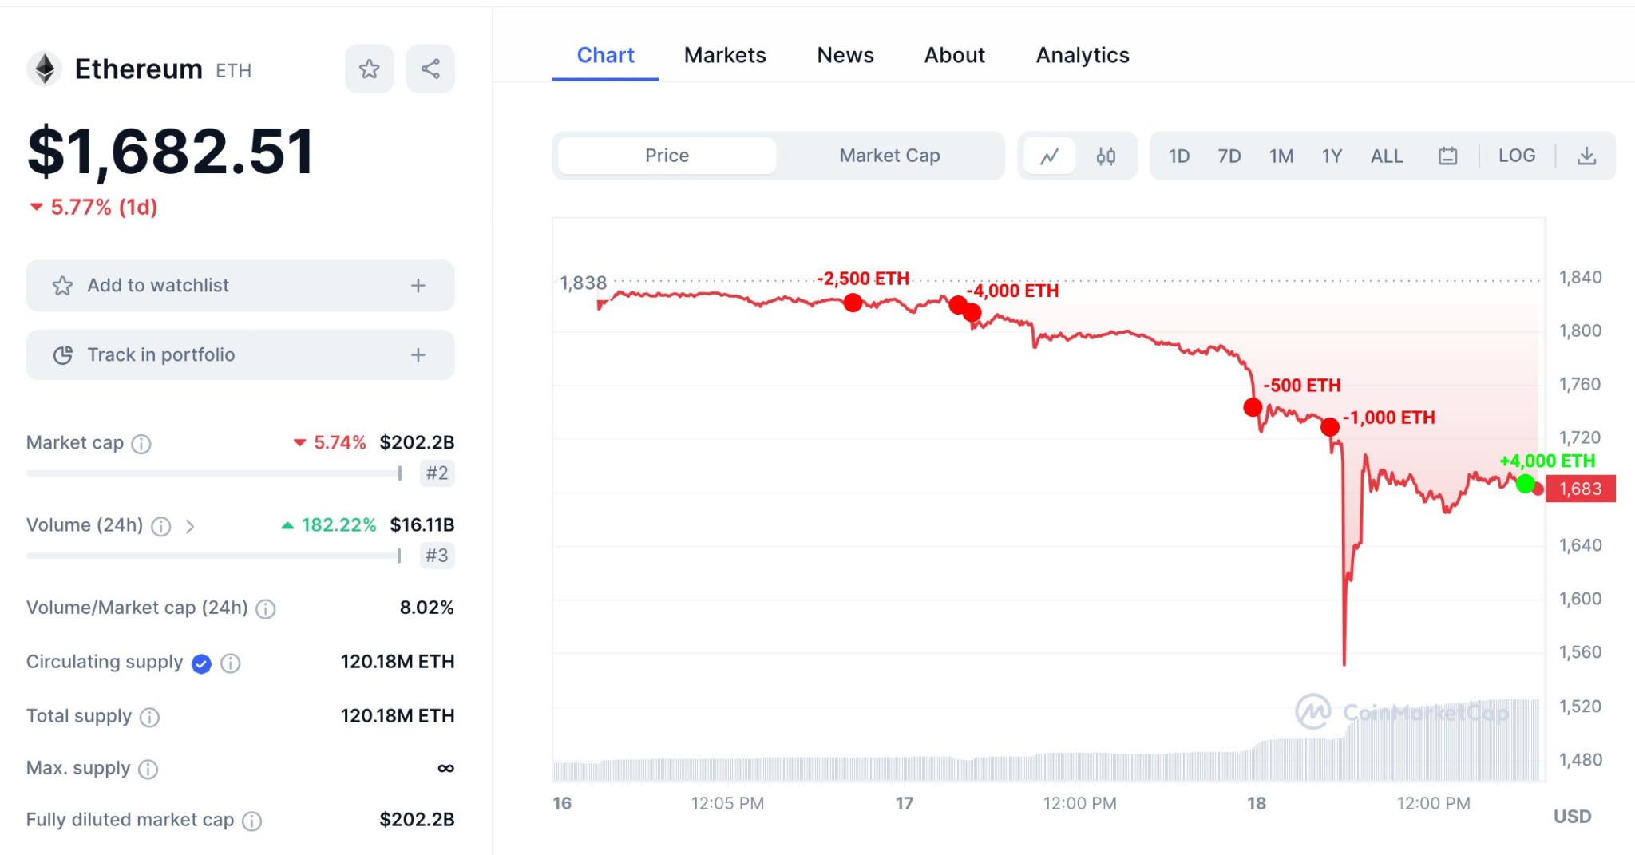Select the line chart style icon
Image resolution: width=1635 pixels, height=855 pixels.
[1049, 156]
